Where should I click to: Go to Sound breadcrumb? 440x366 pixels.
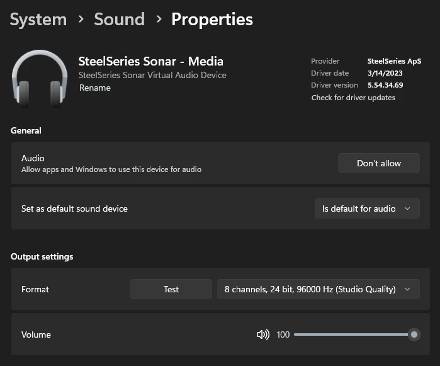pos(119,20)
